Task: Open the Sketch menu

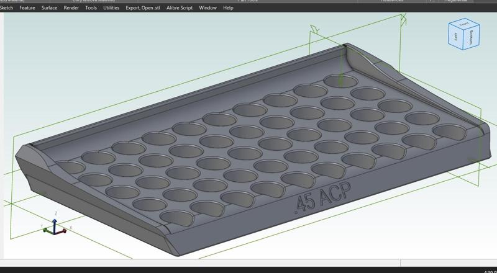Action: [x=6, y=8]
